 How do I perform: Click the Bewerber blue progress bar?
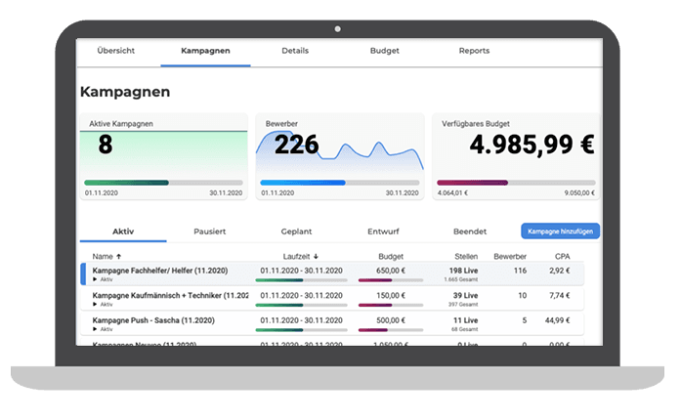340,183
